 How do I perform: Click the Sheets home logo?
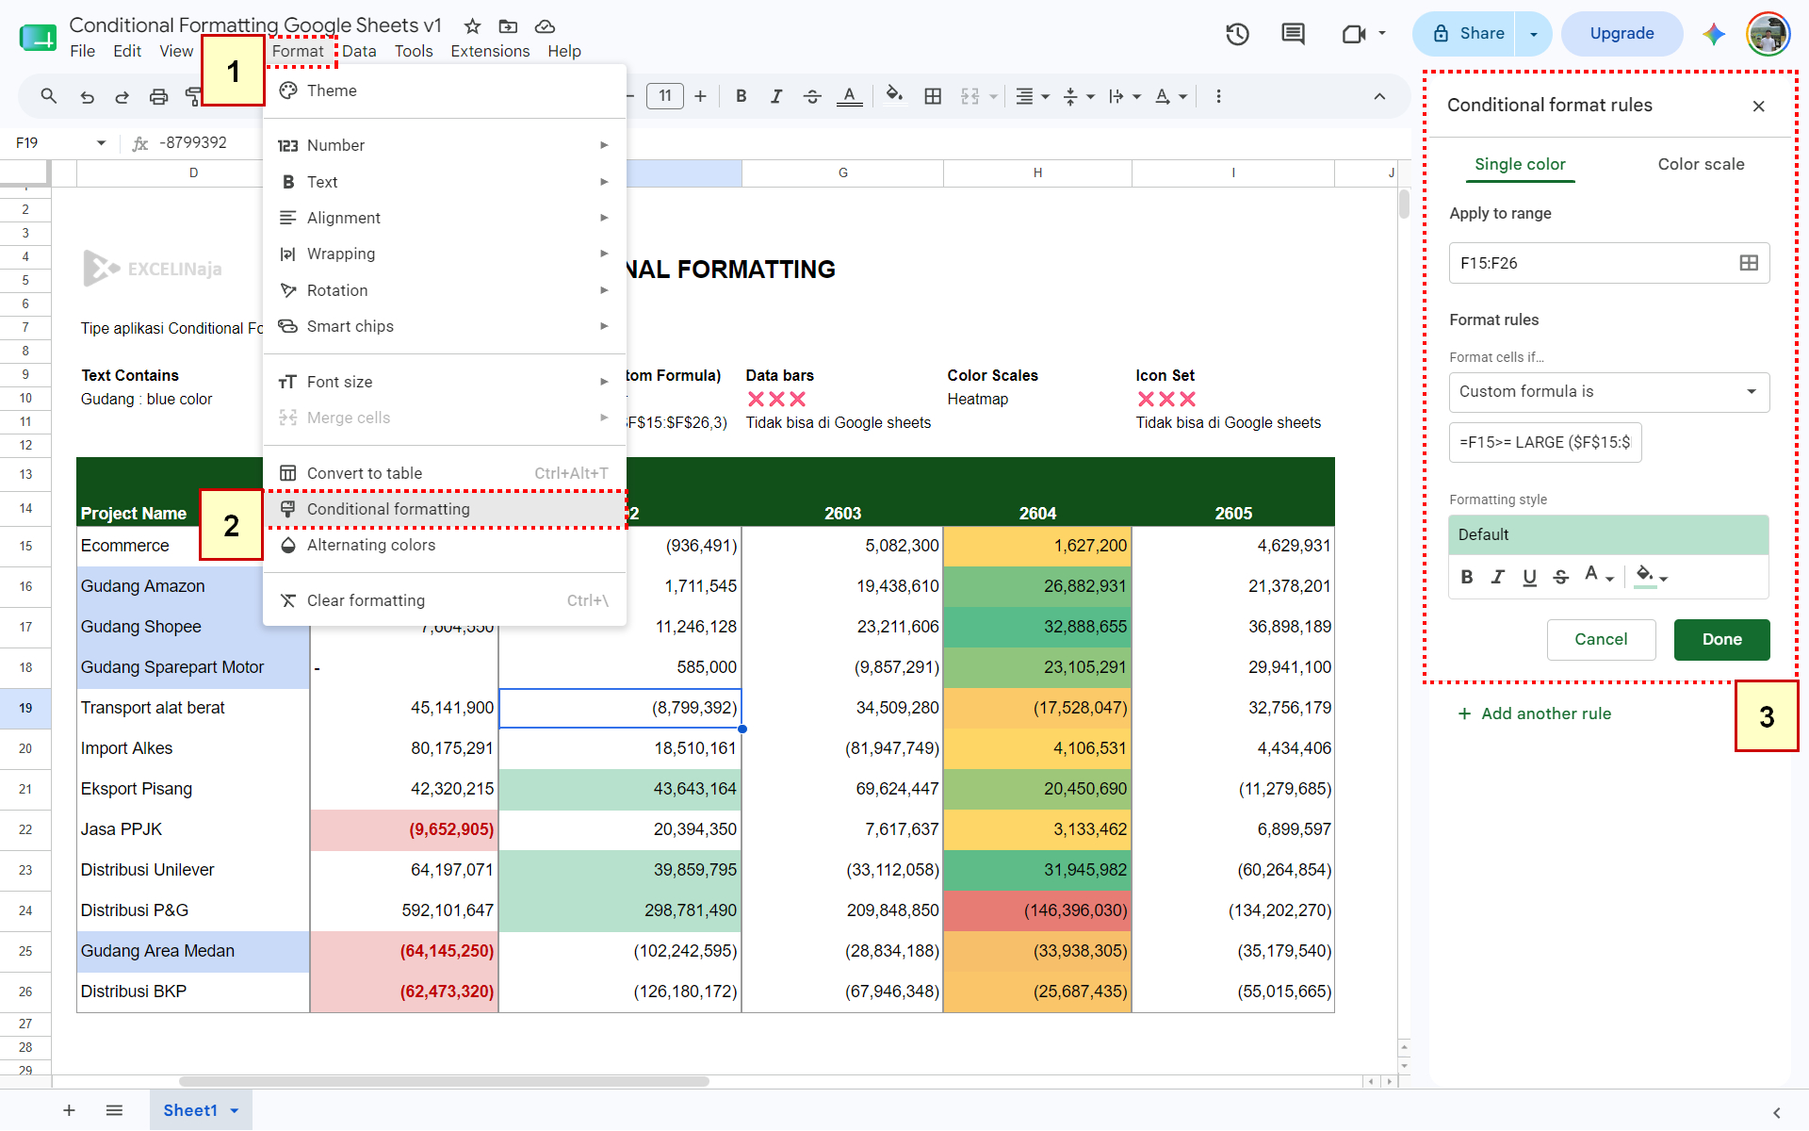38,38
